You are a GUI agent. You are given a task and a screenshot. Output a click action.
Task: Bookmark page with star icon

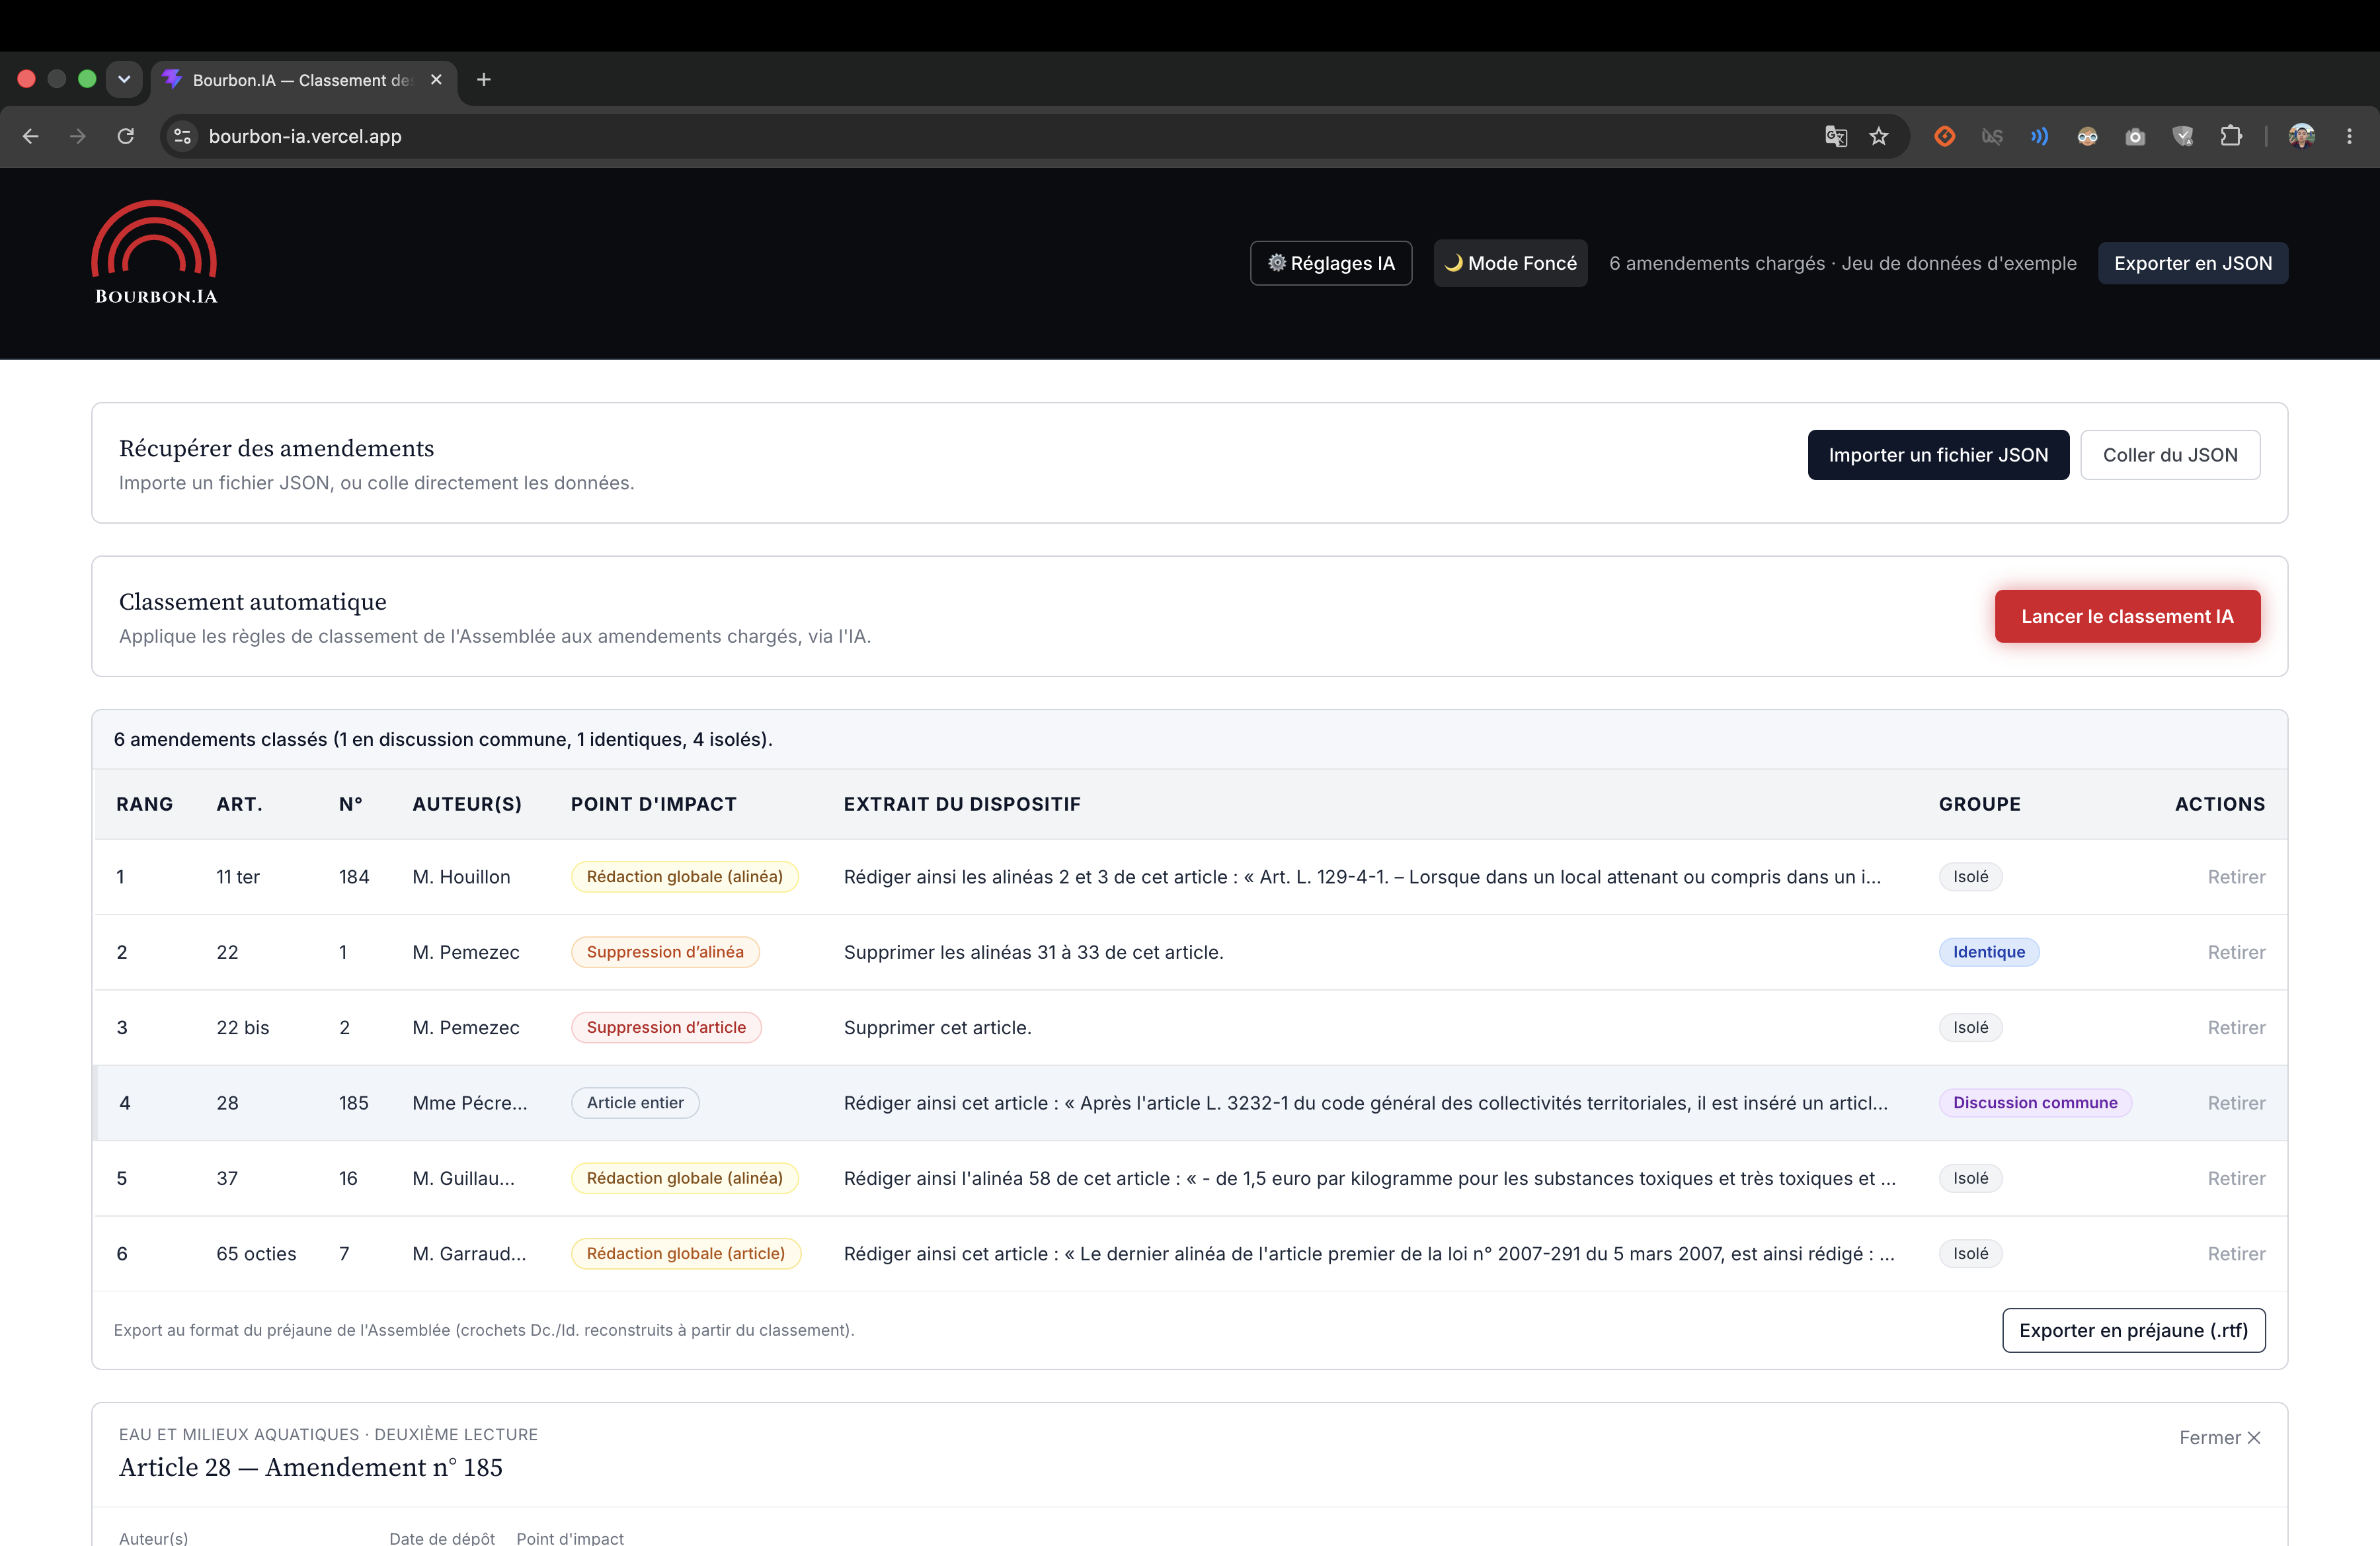pos(1879,136)
